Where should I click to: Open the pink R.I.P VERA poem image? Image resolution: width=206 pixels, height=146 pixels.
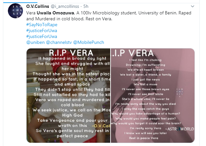pos(153,96)
